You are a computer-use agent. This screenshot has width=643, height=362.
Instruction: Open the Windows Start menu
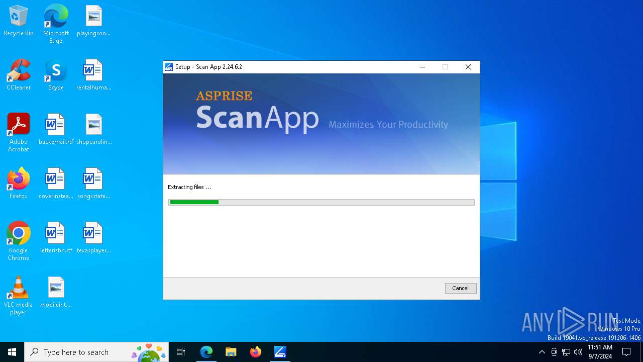[x=12, y=352]
